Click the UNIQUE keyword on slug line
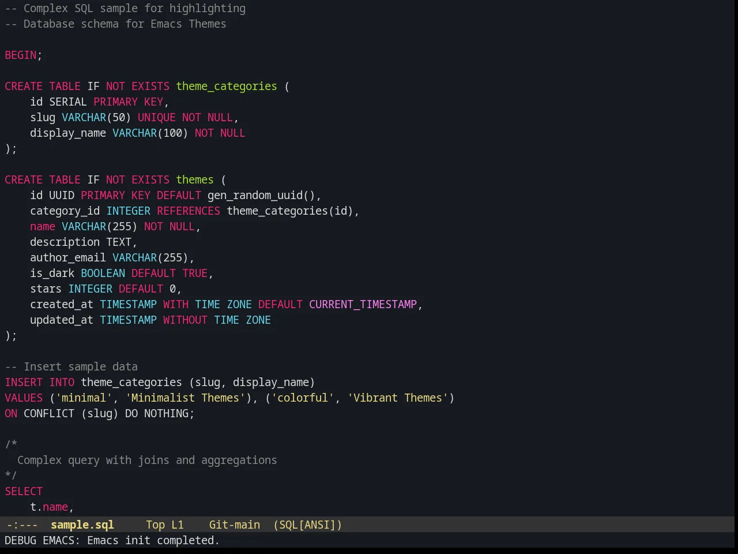Screen dimensions: 738x554 tap(157, 117)
